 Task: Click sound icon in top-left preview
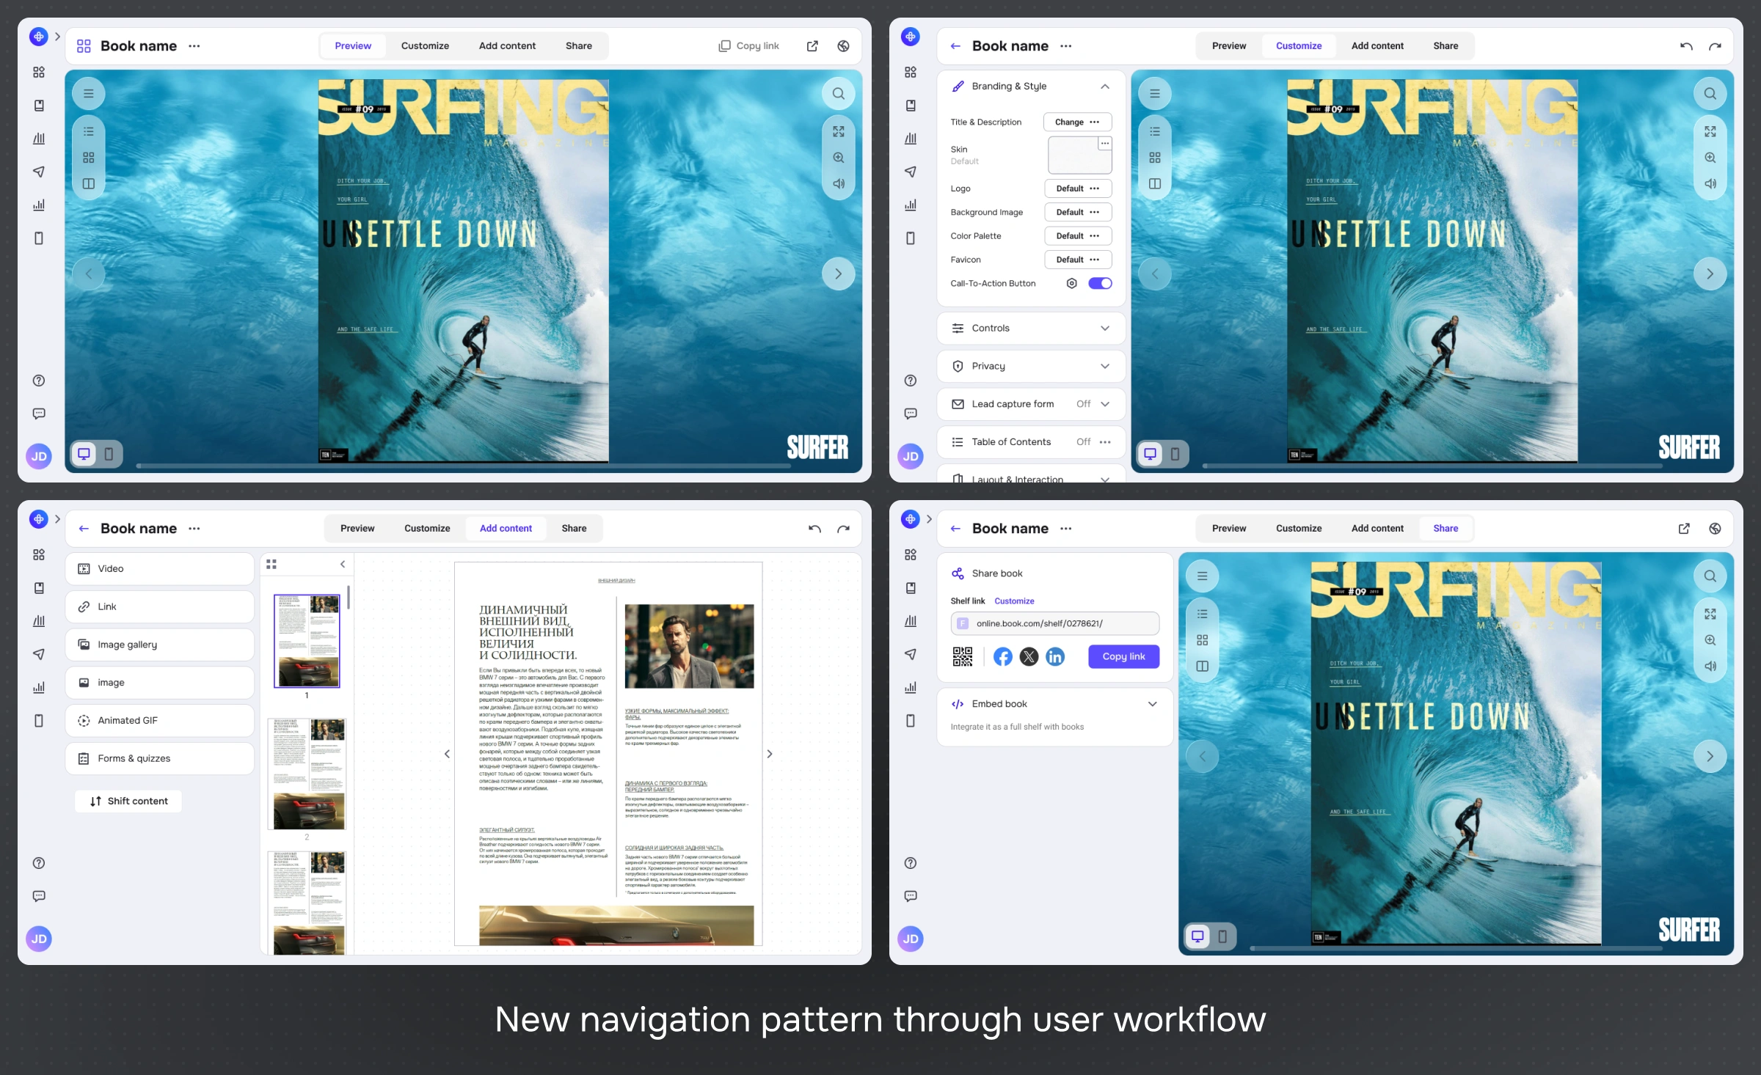click(838, 184)
